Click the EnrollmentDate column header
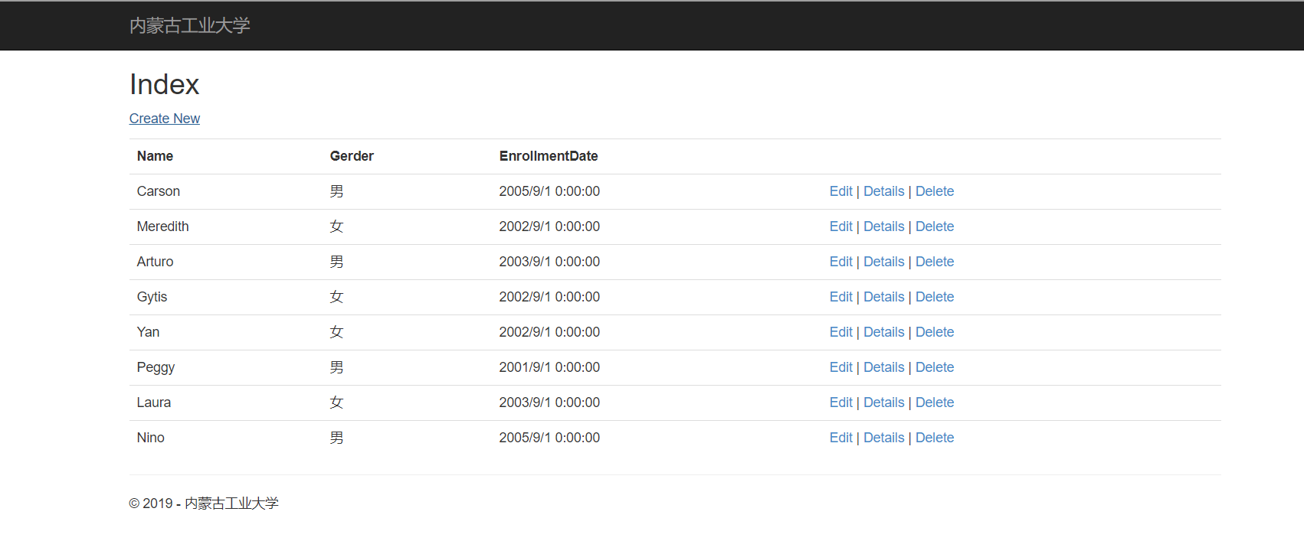Viewport: 1304px width, 554px height. point(548,156)
